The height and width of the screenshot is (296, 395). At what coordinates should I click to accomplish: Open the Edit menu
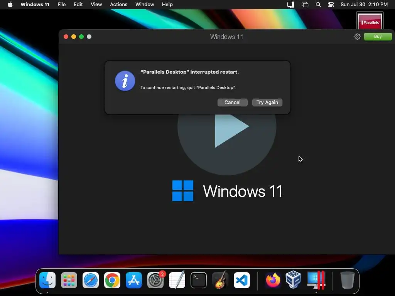point(78,5)
